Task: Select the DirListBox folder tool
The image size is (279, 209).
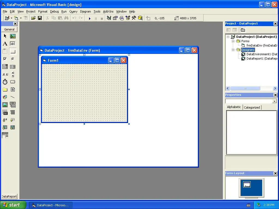Action: (x=5, y=89)
